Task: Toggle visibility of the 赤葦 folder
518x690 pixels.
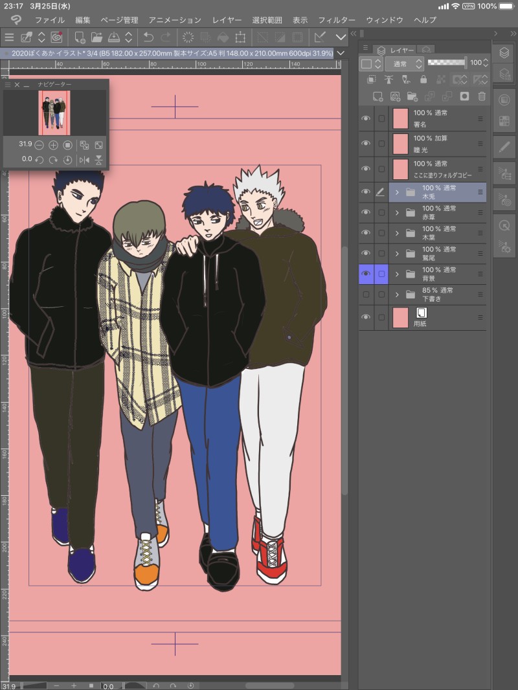Action: [x=366, y=212]
